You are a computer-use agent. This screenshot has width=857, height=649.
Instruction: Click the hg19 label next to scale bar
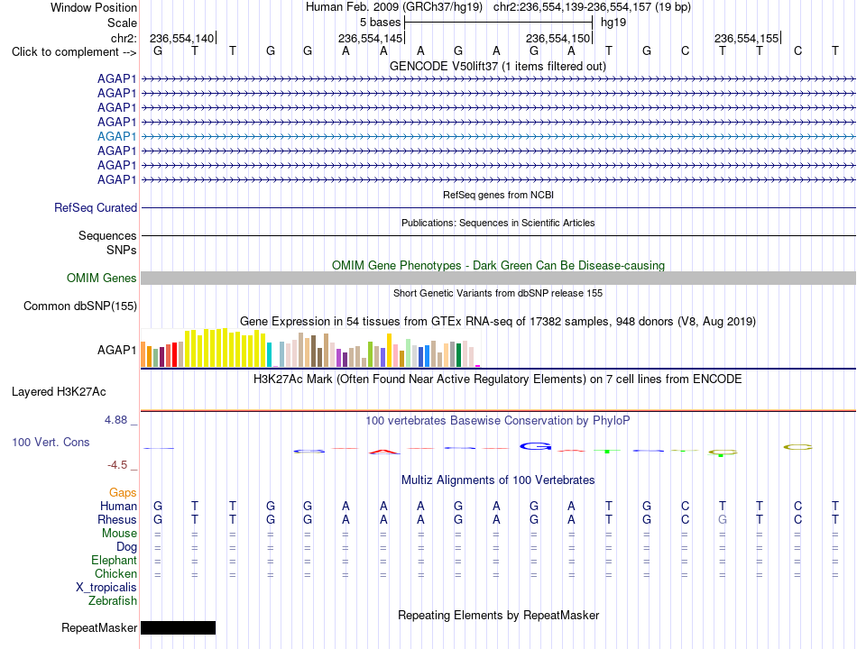click(613, 23)
